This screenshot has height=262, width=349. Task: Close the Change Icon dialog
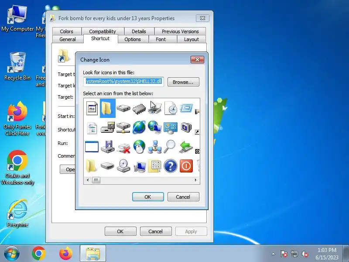[x=197, y=59]
